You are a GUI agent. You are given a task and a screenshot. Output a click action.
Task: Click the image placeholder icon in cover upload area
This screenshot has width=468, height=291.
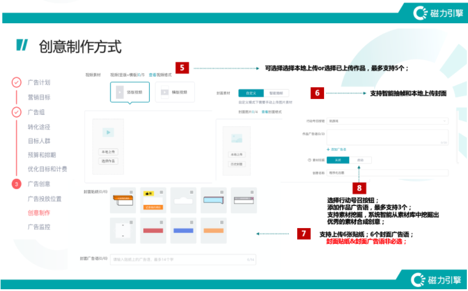(x=237, y=139)
